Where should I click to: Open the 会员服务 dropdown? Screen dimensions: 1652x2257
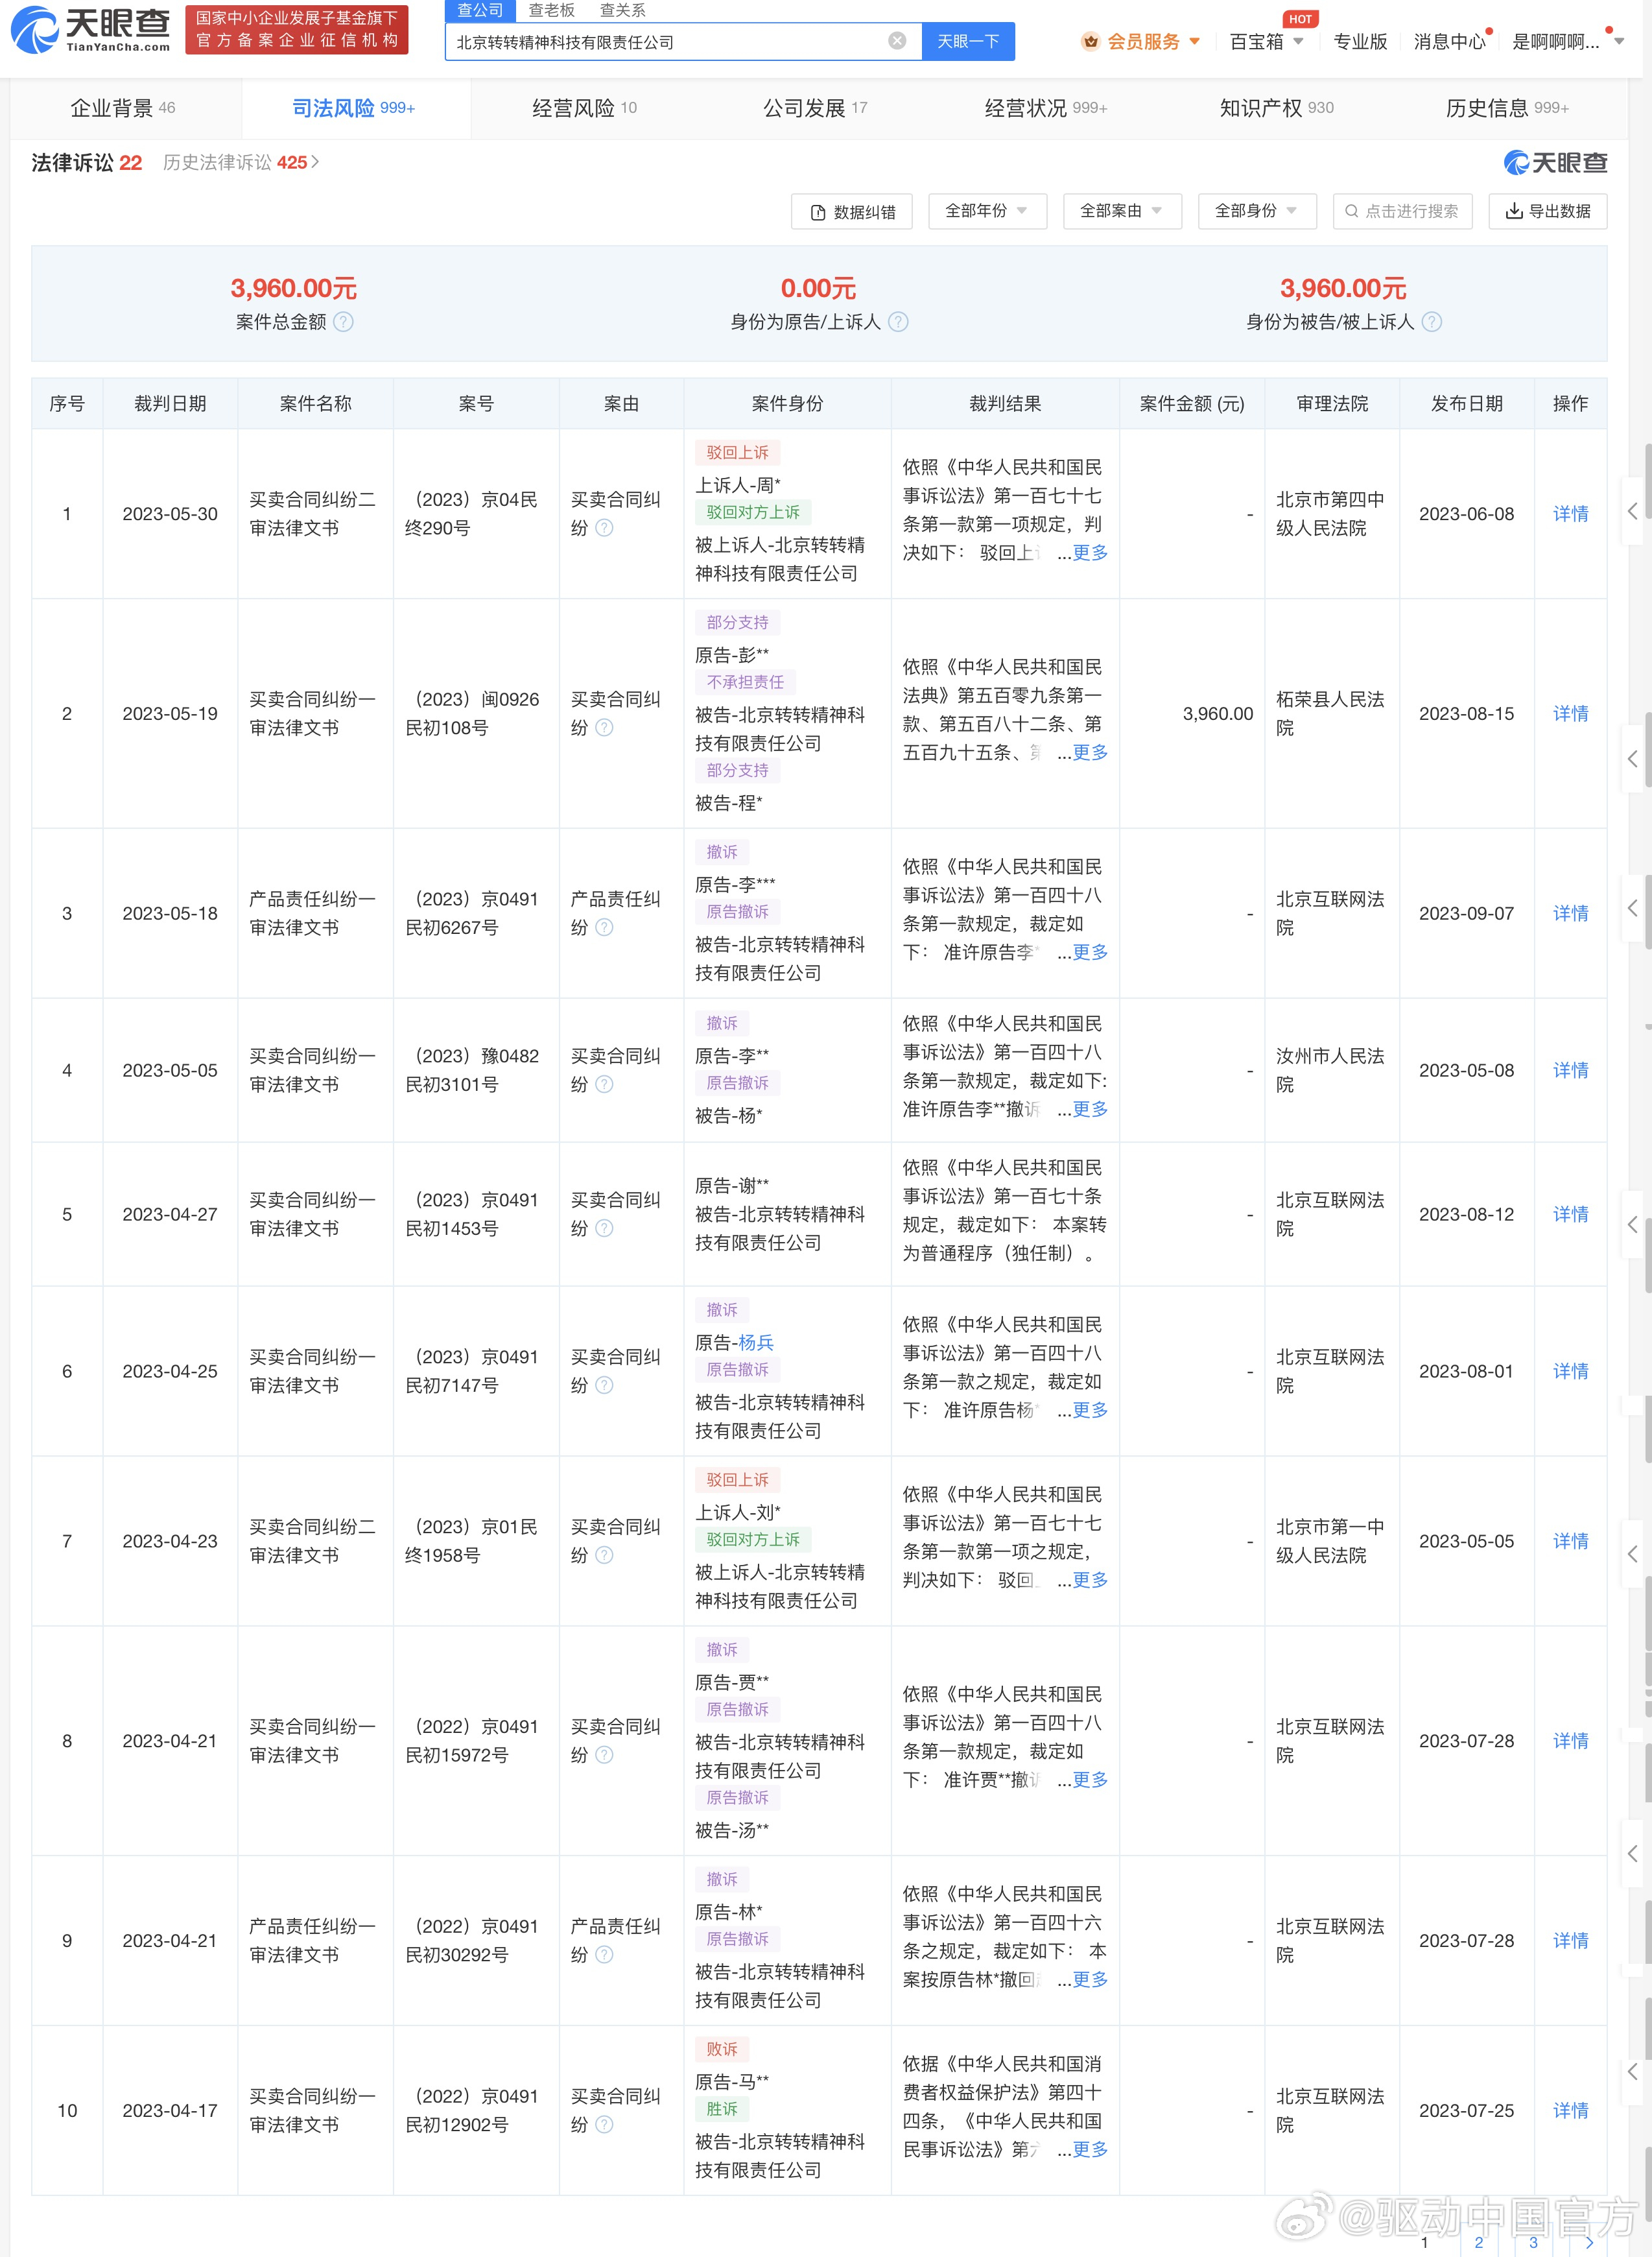pos(1142,41)
